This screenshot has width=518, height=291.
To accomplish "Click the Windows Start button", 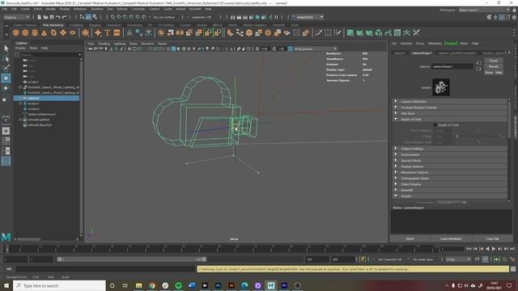I will 6,285.
